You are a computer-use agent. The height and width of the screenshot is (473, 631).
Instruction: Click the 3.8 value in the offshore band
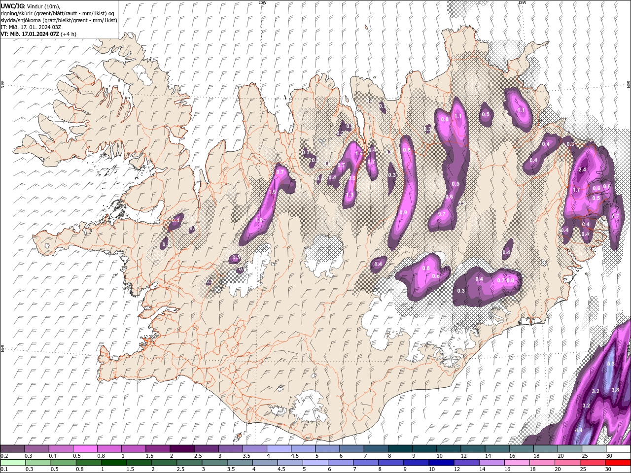[615, 390]
